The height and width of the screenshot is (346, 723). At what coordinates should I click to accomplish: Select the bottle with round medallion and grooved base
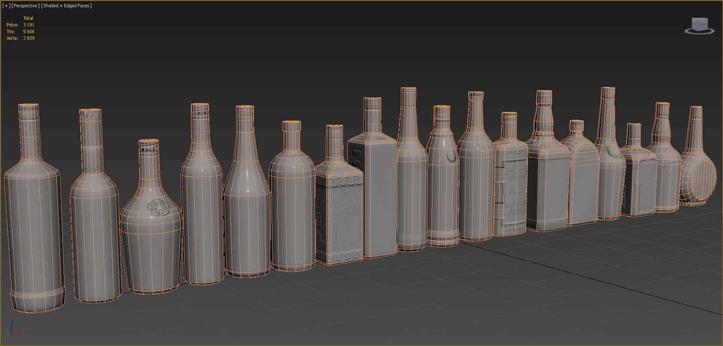coord(443,176)
